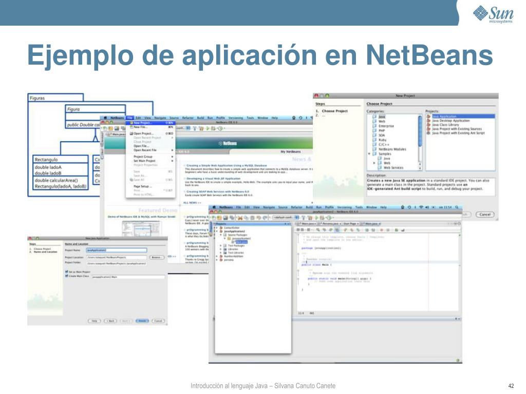The image size is (526, 394).
Task: Click Java Application project icon in New Project dialog
Action: tap(429, 116)
